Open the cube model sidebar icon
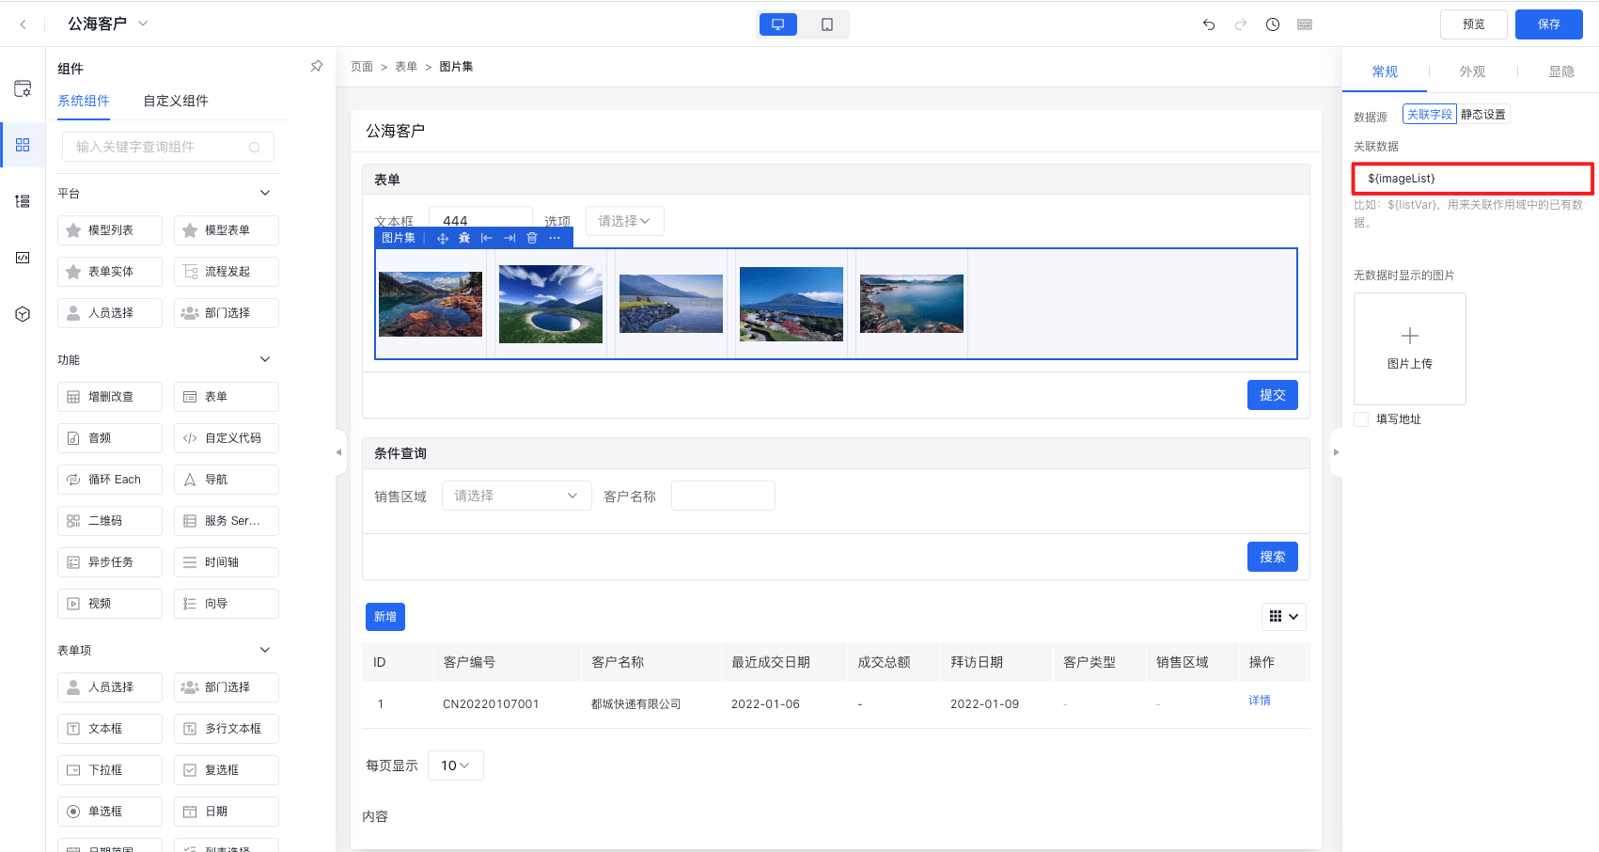 click(23, 314)
